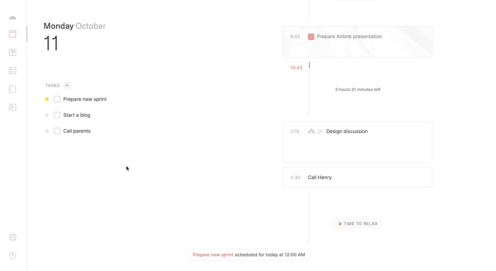Image resolution: width=496 pixels, height=271 pixels.
Task: Check off the Call parents task
Action: point(57,131)
